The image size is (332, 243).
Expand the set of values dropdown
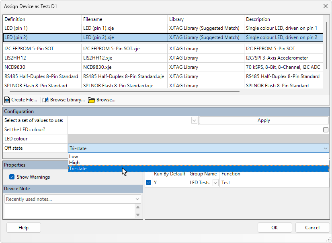pos(194,120)
